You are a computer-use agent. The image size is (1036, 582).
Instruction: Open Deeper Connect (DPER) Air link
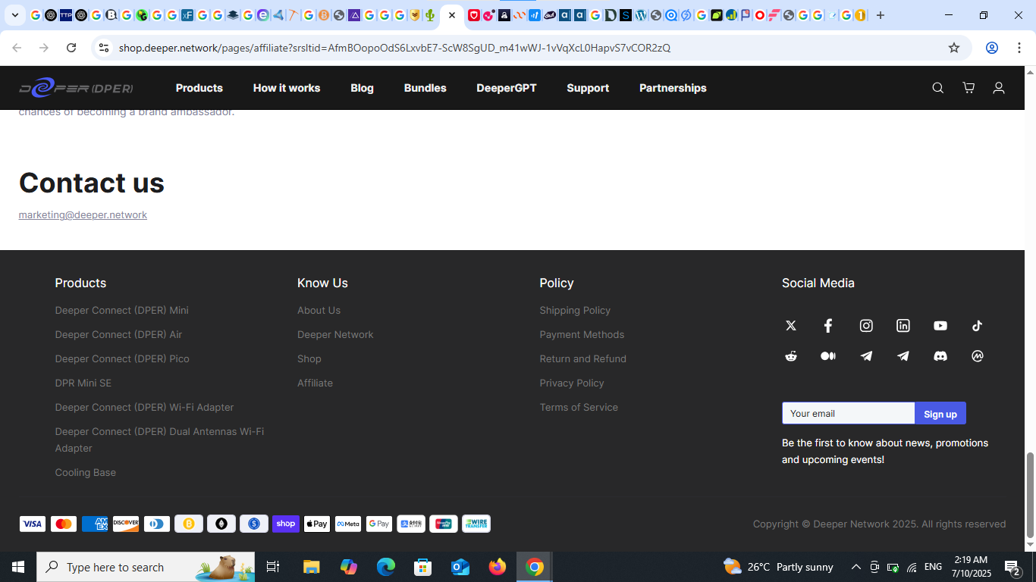[x=118, y=334]
